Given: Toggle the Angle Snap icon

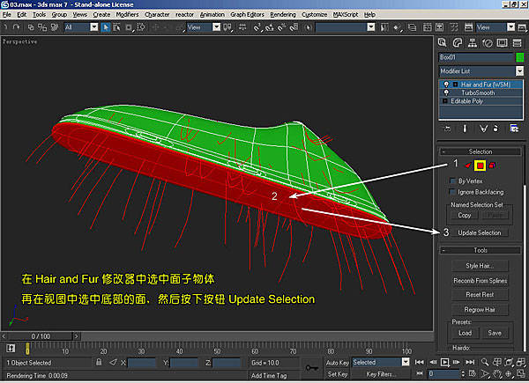Looking at the screenshot, I should tap(270, 27).
